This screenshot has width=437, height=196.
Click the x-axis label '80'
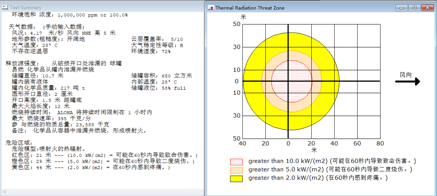(x=380, y=143)
